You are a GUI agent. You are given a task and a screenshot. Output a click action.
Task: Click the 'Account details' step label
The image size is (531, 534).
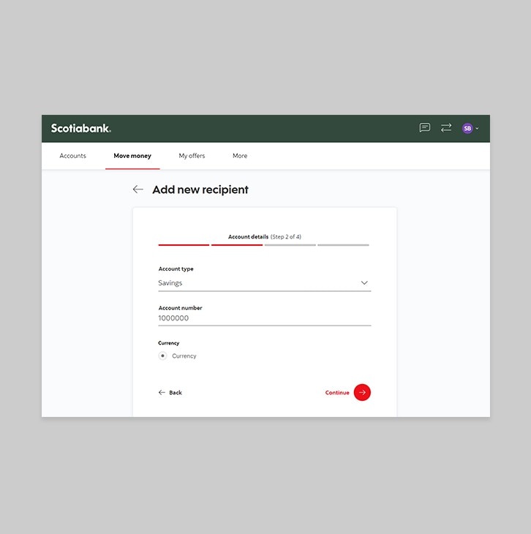(248, 237)
